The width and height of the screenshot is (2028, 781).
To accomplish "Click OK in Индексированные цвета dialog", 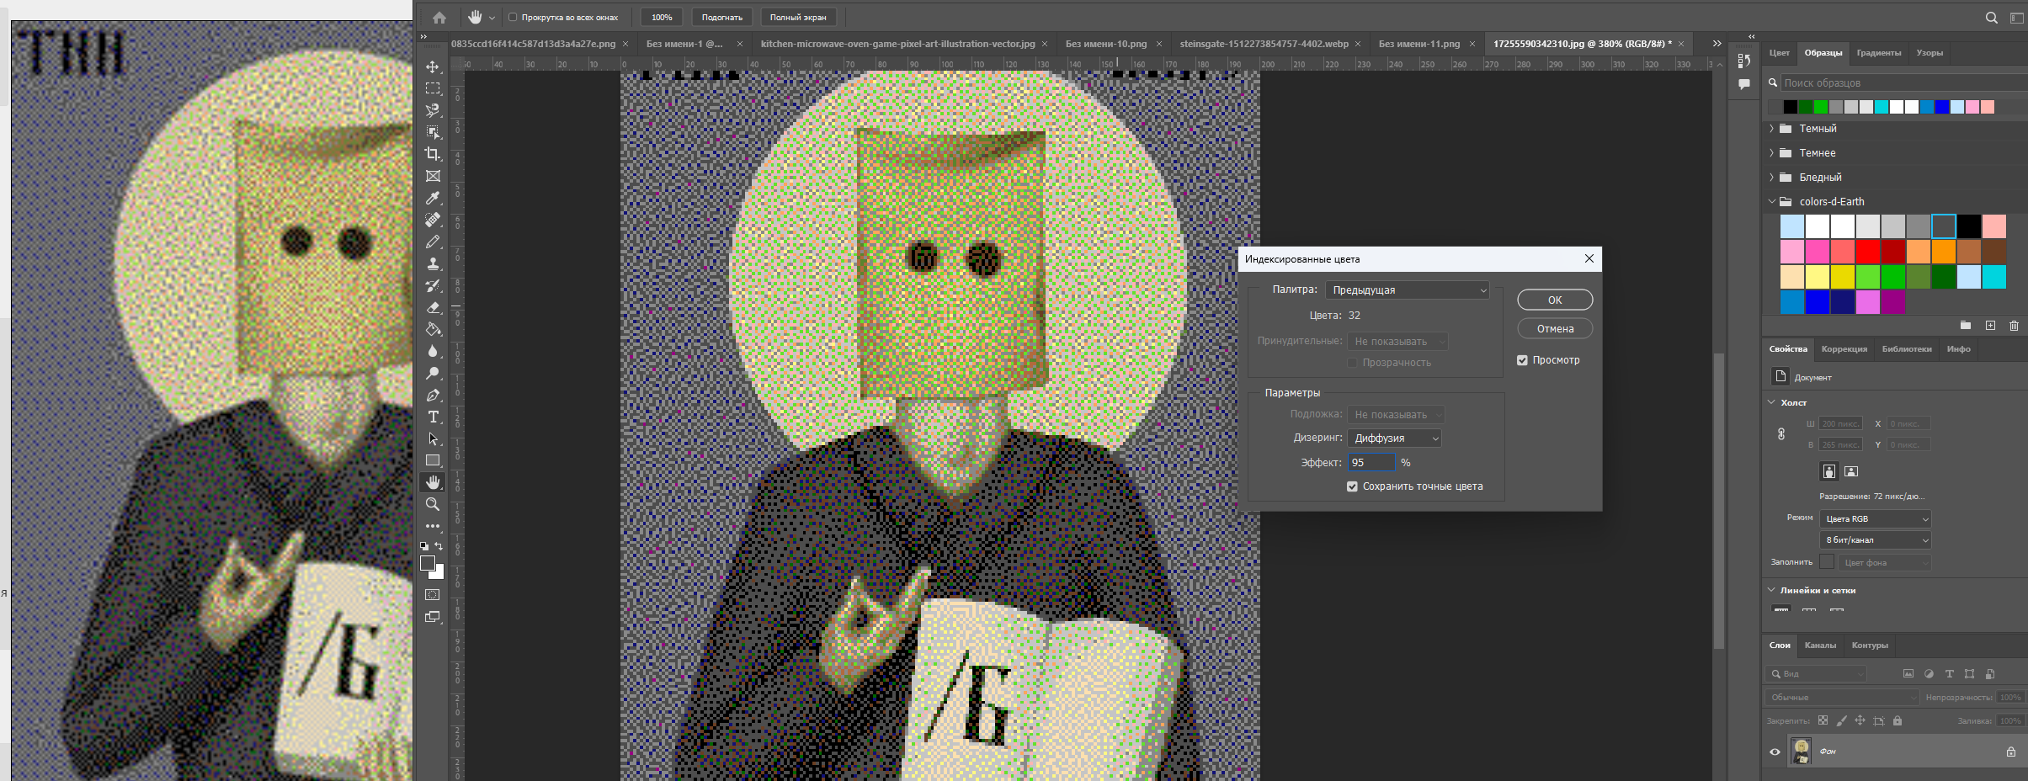I will (1555, 300).
